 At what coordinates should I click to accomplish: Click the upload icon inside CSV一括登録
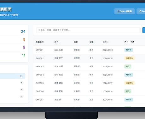coord(118,11)
